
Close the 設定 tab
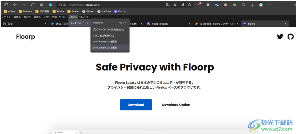(x=46, y=24)
